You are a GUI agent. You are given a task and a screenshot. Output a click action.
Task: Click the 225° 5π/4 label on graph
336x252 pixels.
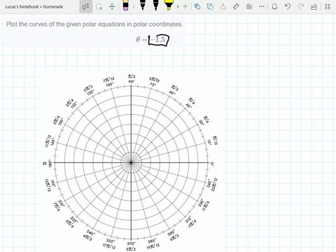click(x=72, y=221)
